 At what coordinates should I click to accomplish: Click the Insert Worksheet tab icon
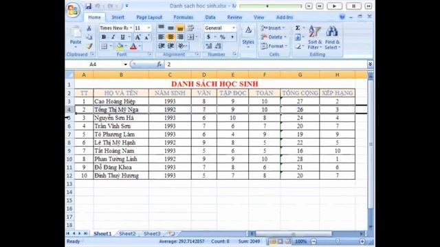[171, 233]
